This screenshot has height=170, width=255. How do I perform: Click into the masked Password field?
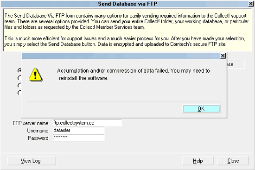(78, 138)
